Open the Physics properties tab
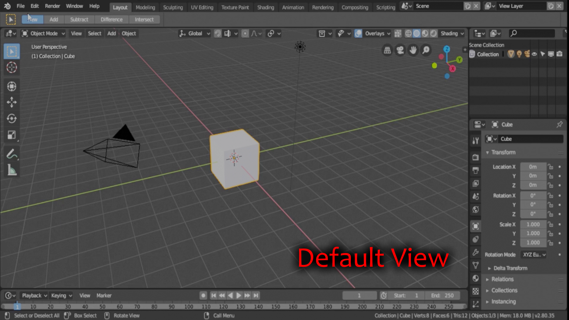The height and width of the screenshot is (320, 569). [476, 239]
